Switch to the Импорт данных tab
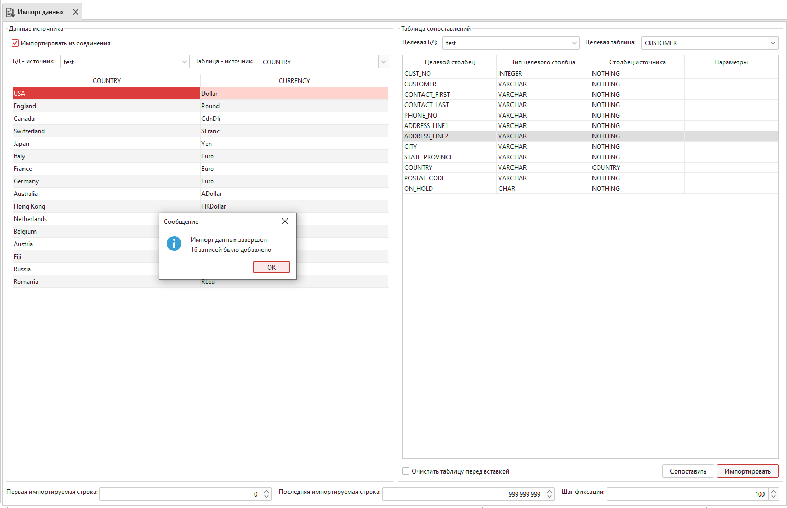 (42, 11)
